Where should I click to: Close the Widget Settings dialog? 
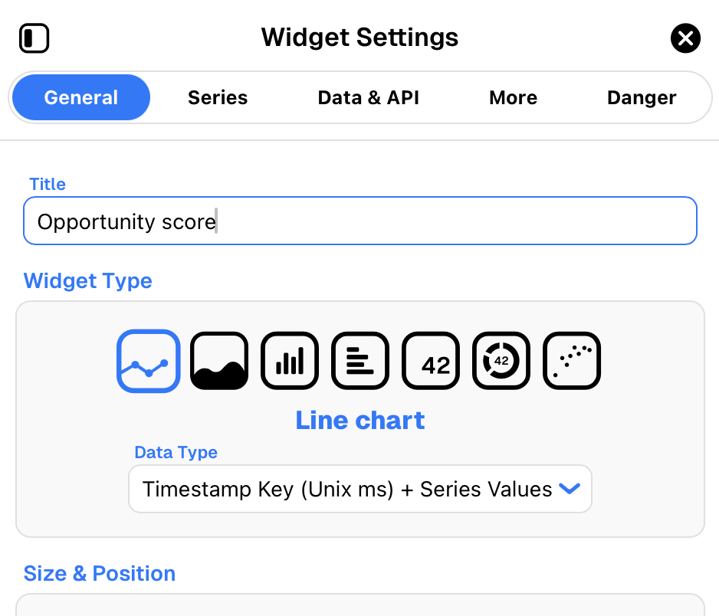pos(685,38)
